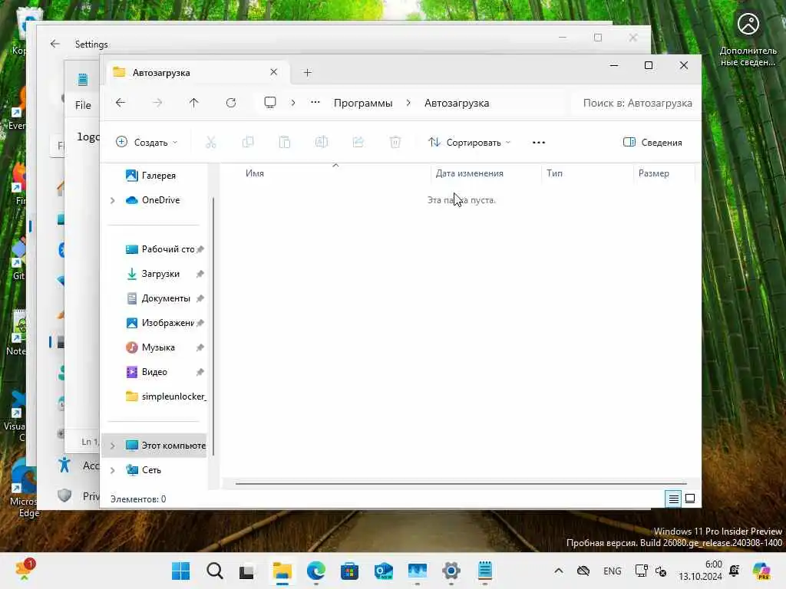Open Галерея in the sidebar
The image size is (786, 589).
click(157, 176)
